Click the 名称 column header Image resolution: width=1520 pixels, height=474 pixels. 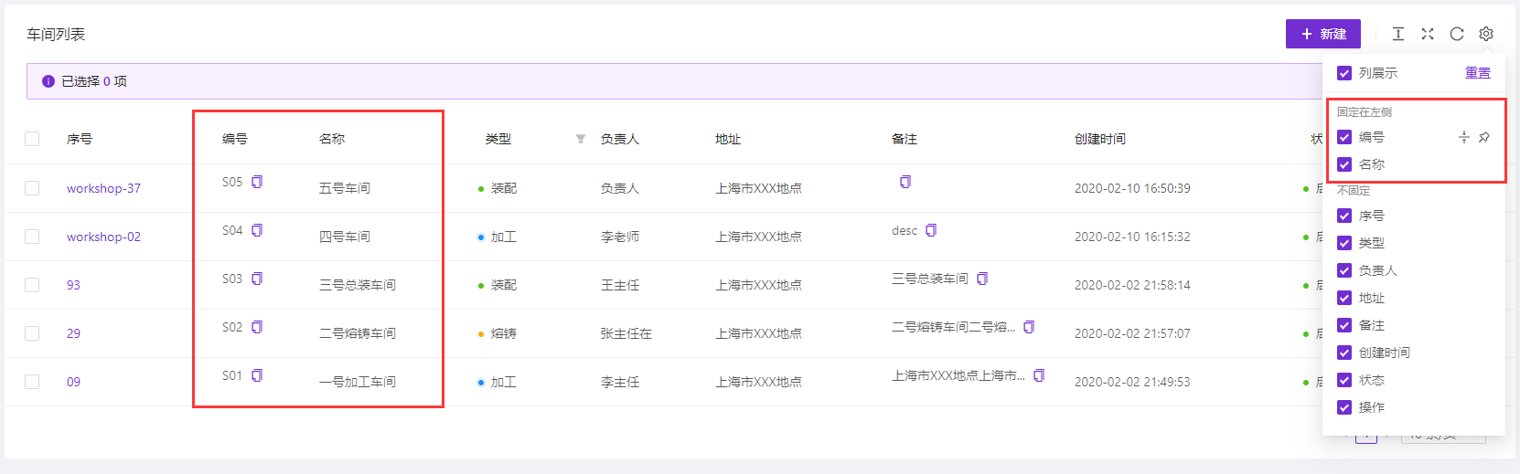tap(332, 139)
